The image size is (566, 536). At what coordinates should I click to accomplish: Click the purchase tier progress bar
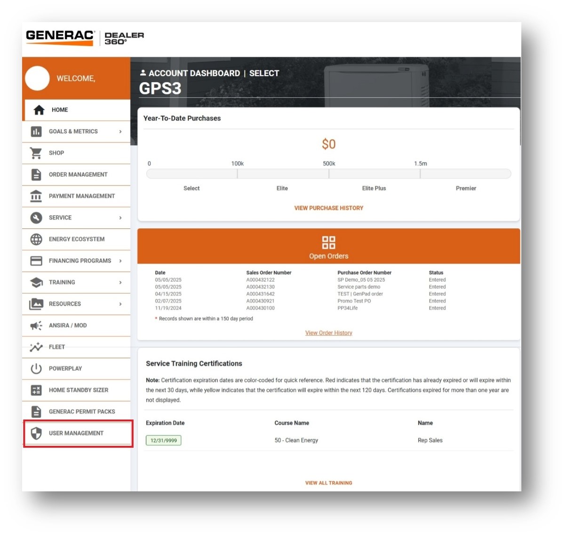point(328,173)
